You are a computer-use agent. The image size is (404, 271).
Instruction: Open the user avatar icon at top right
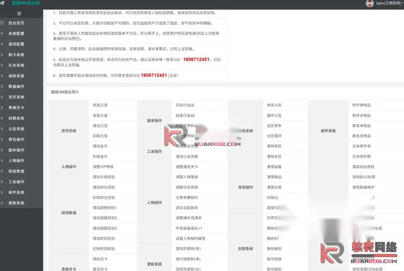point(370,3)
